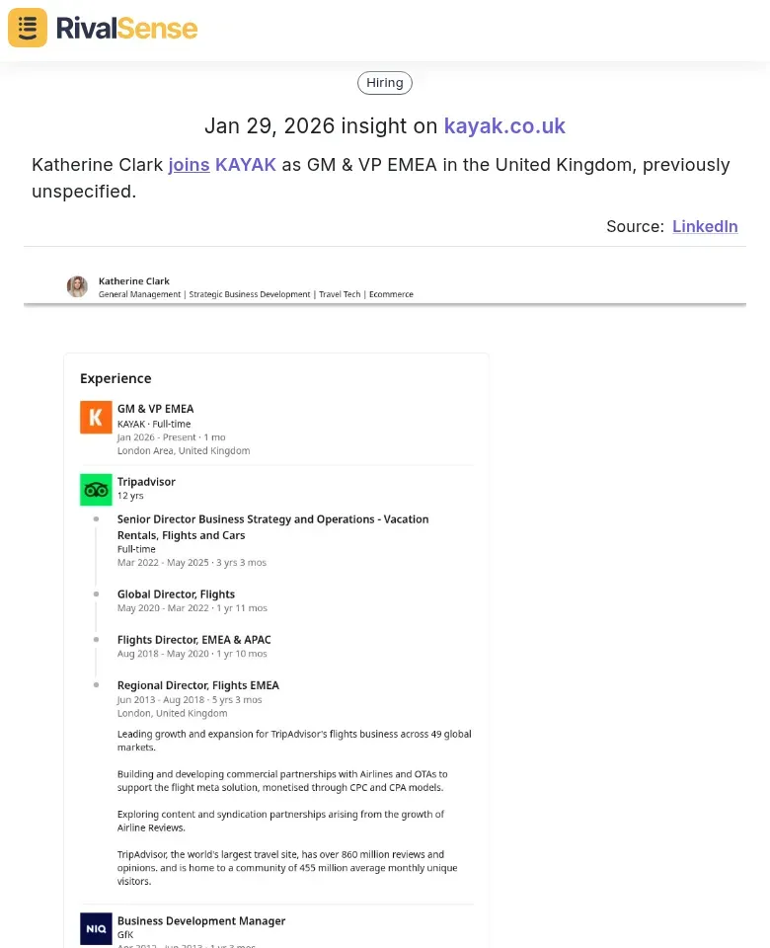The height and width of the screenshot is (948, 770).
Task: Click the orange KAYAK square badge
Action: click(96, 417)
